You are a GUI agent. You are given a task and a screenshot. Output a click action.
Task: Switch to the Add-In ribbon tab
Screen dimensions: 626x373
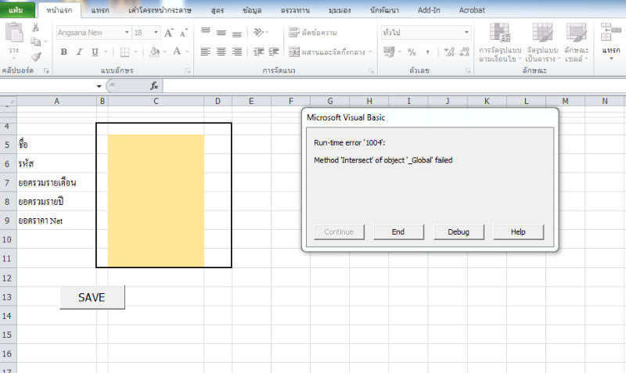point(430,10)
